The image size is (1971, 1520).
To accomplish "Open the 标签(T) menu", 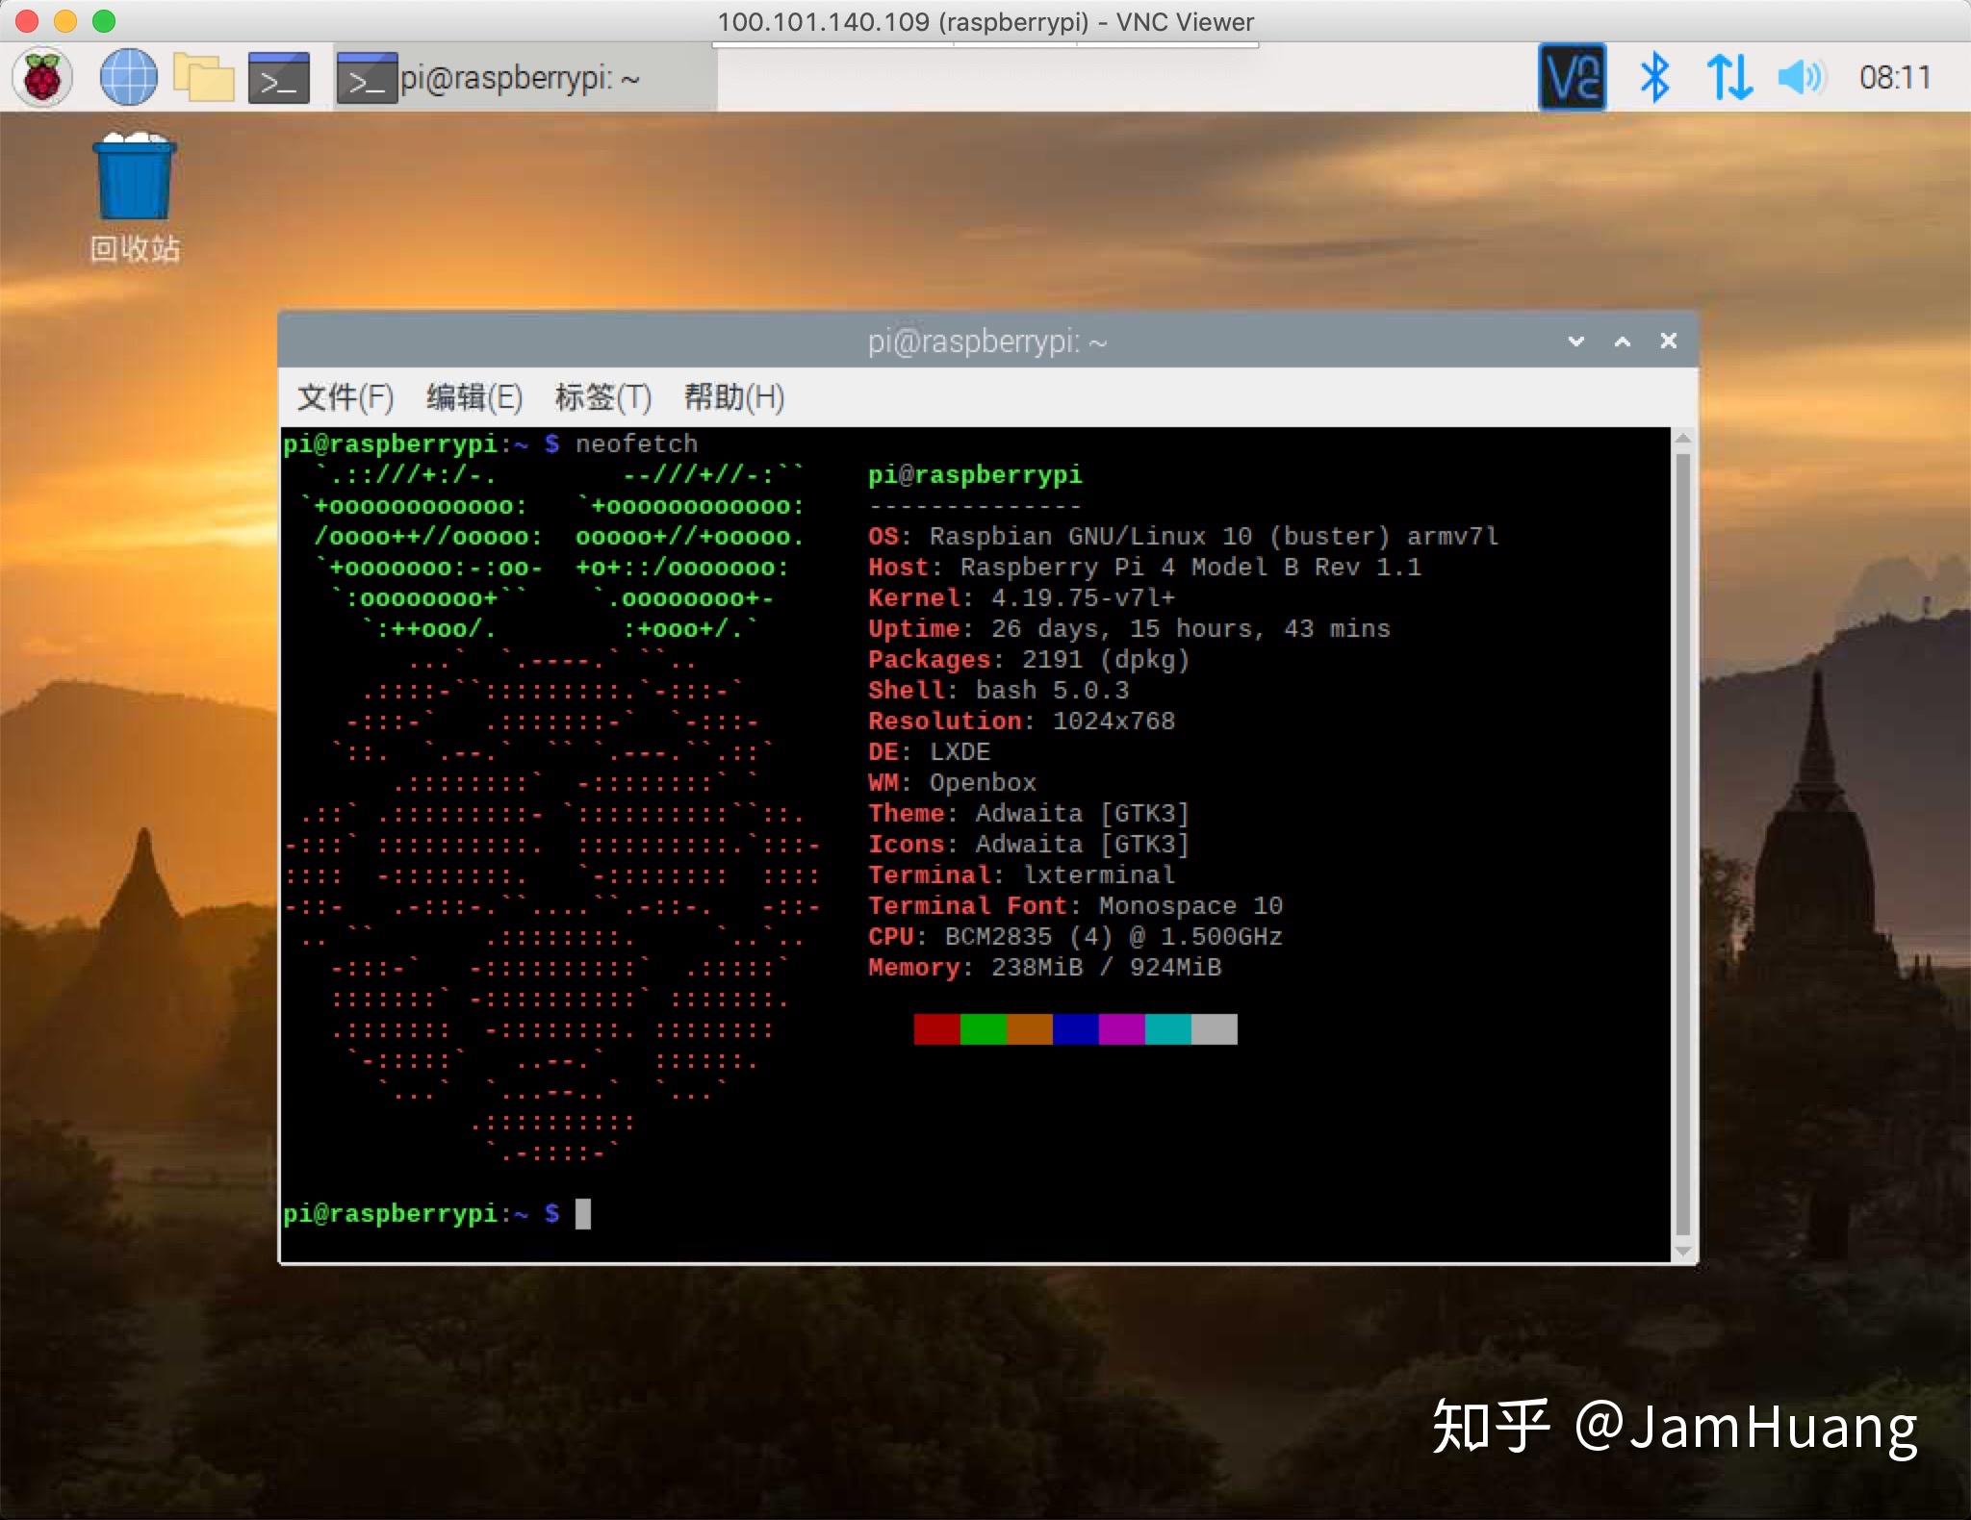I will pos(602,397).
